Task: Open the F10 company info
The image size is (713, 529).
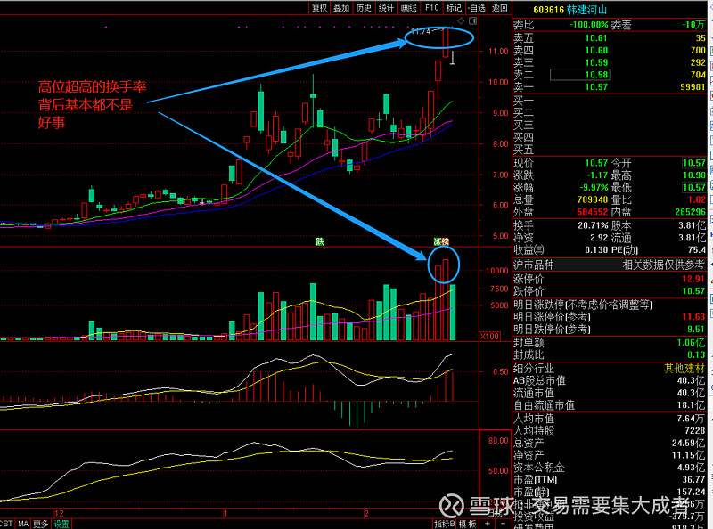Action: coord(431,7)
